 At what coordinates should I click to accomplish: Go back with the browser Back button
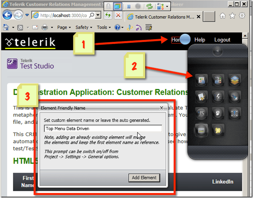tap(7, 15)
